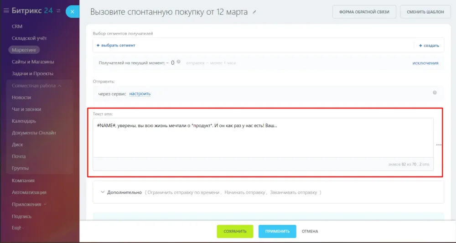Image resolution: width=456 pixels, height=243 pixels.
Task: Open the исключения link
Action: point(425,63)
